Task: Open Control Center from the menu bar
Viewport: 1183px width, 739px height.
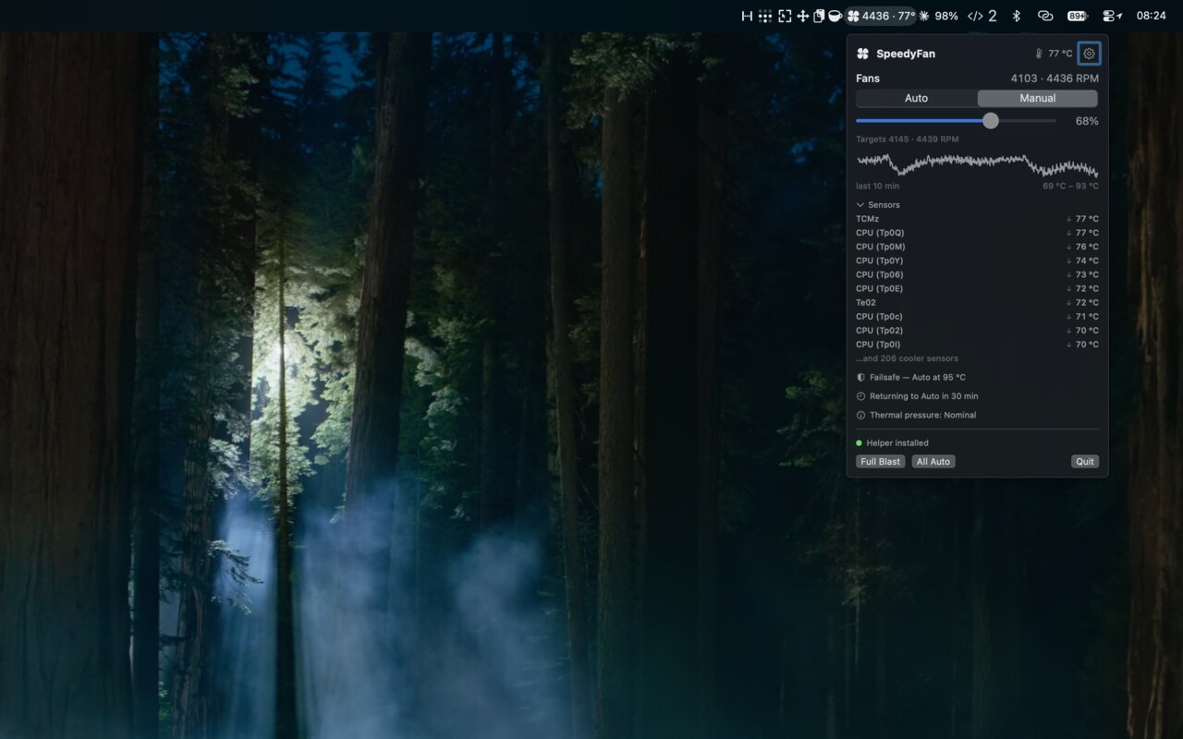Action: [x=1113, y=16]
